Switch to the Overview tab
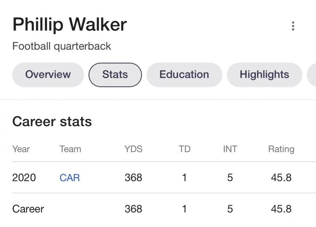This screenshot has height=227, width=316. (48, 75)
